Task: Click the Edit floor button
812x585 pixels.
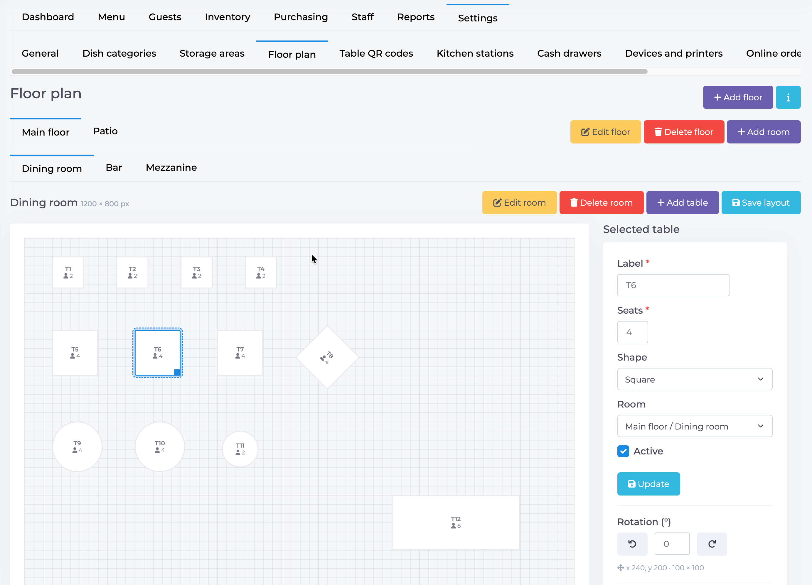Action: [x=605, y=132]
